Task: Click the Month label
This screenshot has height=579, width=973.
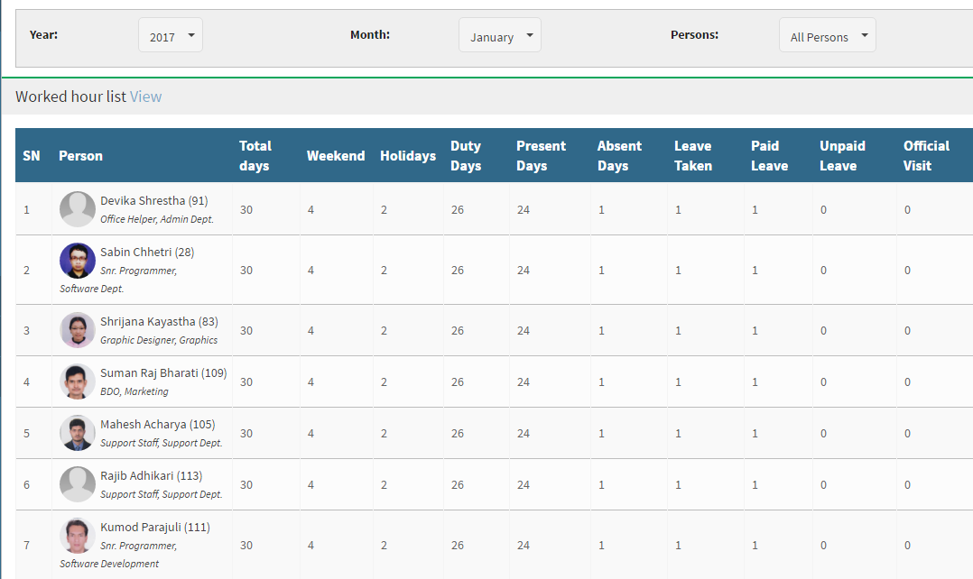Action: coord(370,34)
